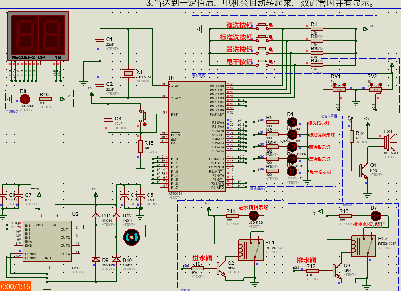Select the D7 排水阀指示灯 LED
Image resolution: width=401 pixels, height=291 pixels.
tap(376, 216)
